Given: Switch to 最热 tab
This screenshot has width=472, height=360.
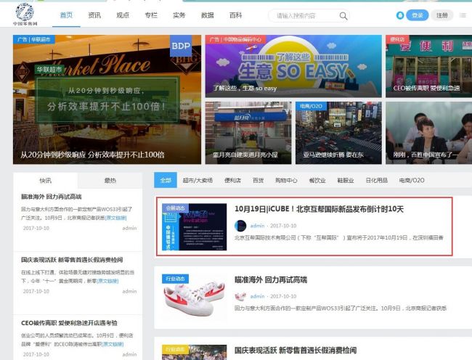Looking at the screenshot, I should 110,181.
